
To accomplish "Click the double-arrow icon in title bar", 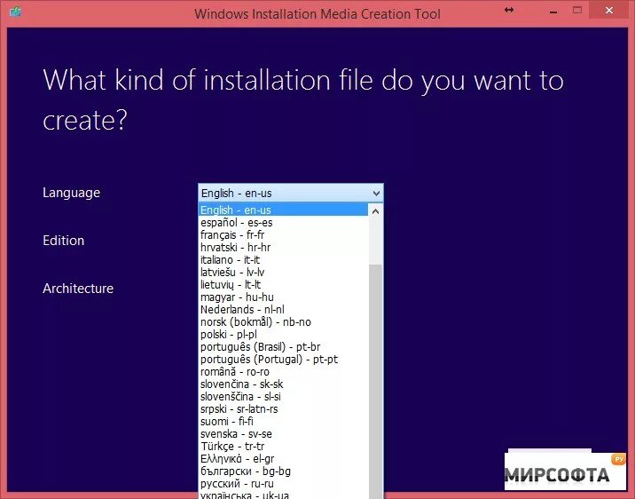I will click(509, 10).
